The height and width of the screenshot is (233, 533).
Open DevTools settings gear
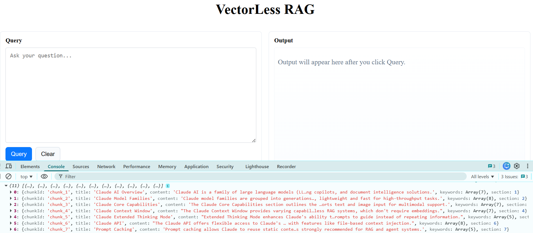(x=517, y=166)
